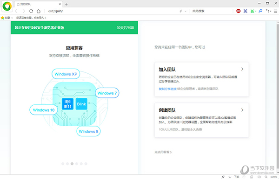
Task: Click the 30天后到期 expiry text
Action: pos(125,28)
